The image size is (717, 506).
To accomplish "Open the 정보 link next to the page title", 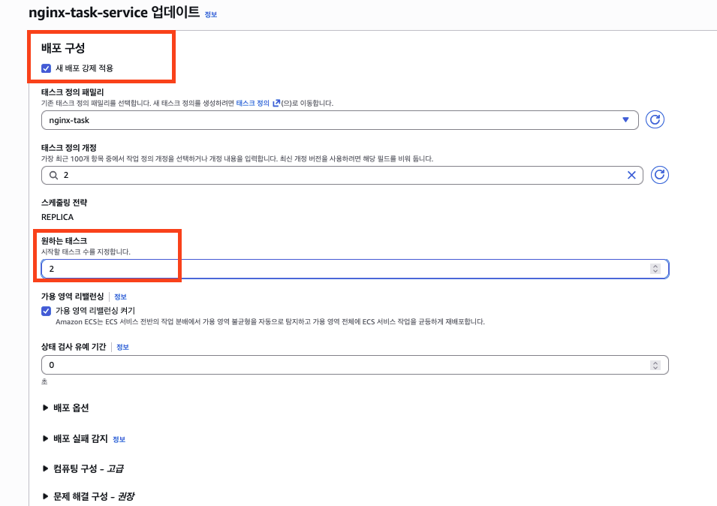I will coord(210,14).
